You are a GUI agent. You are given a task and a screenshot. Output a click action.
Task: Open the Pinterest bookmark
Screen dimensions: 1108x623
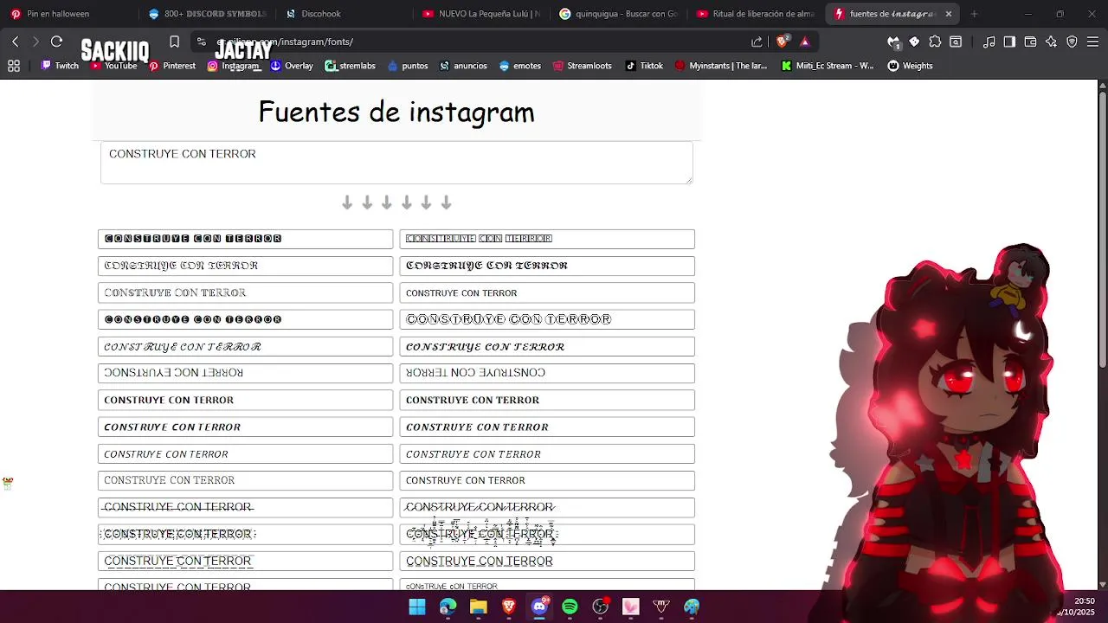[x=172, y=66]
